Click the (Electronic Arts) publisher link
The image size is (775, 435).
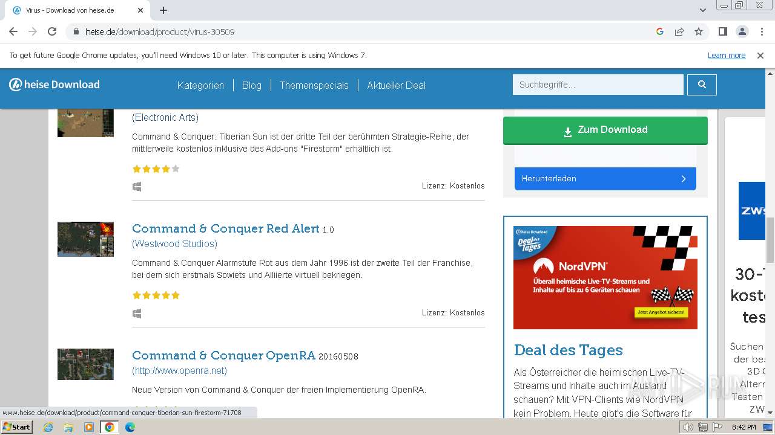click(x=165, y=117)
